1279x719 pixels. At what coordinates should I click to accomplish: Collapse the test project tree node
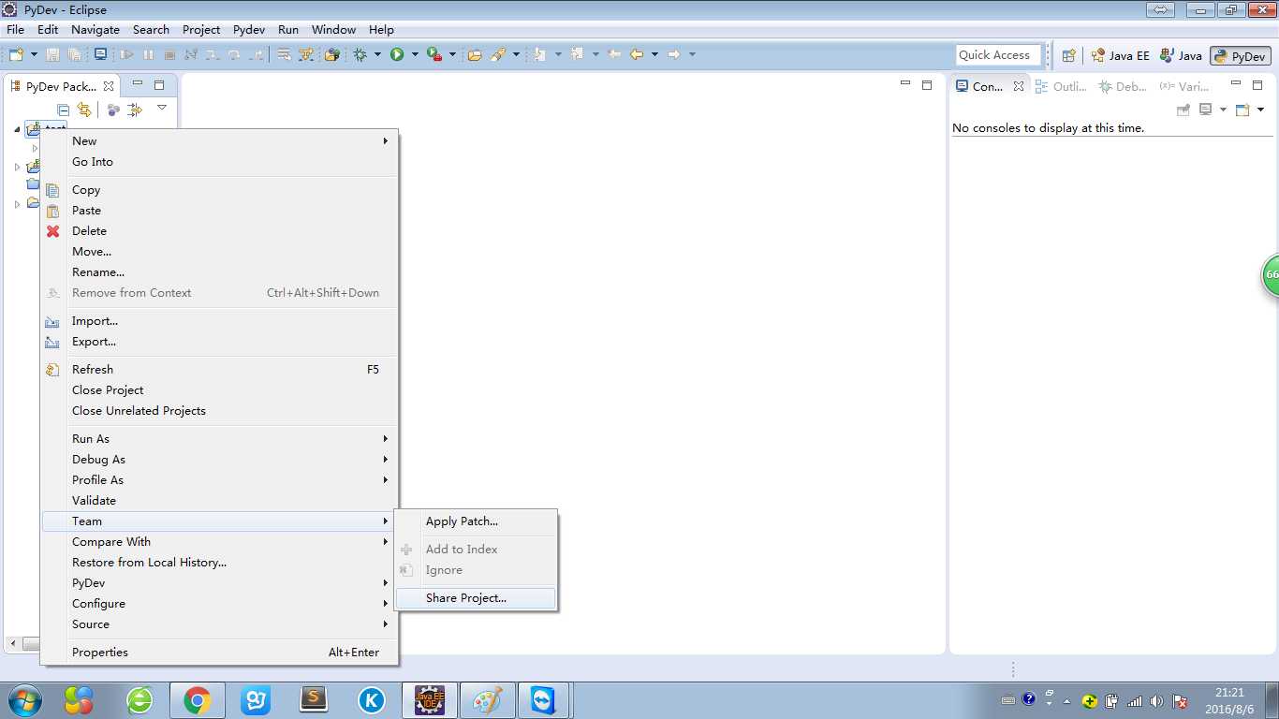point(17,129)
